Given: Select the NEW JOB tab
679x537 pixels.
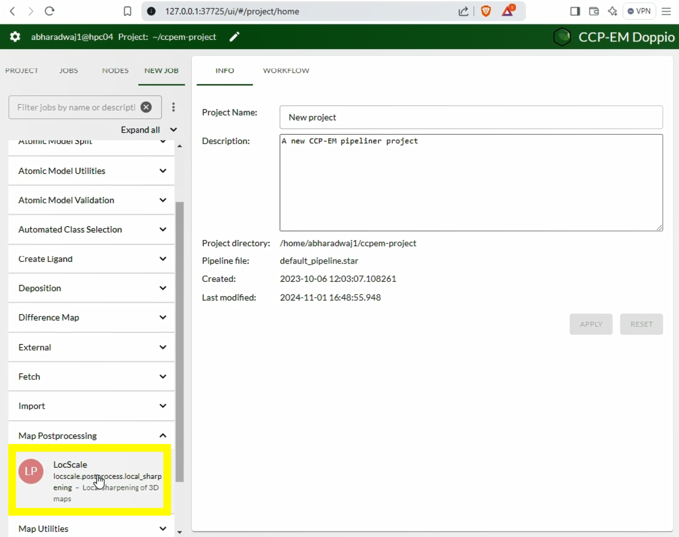Looking at the screenshot, I should 161,70.
